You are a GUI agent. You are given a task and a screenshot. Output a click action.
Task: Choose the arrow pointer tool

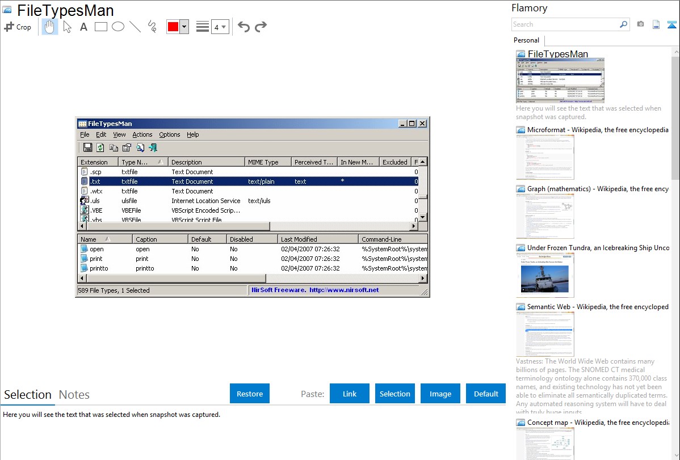tap(67, 27)
